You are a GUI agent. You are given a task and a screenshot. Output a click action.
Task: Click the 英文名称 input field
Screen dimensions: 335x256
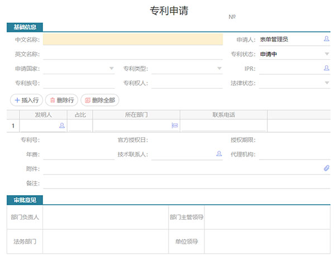coord(133,54)
